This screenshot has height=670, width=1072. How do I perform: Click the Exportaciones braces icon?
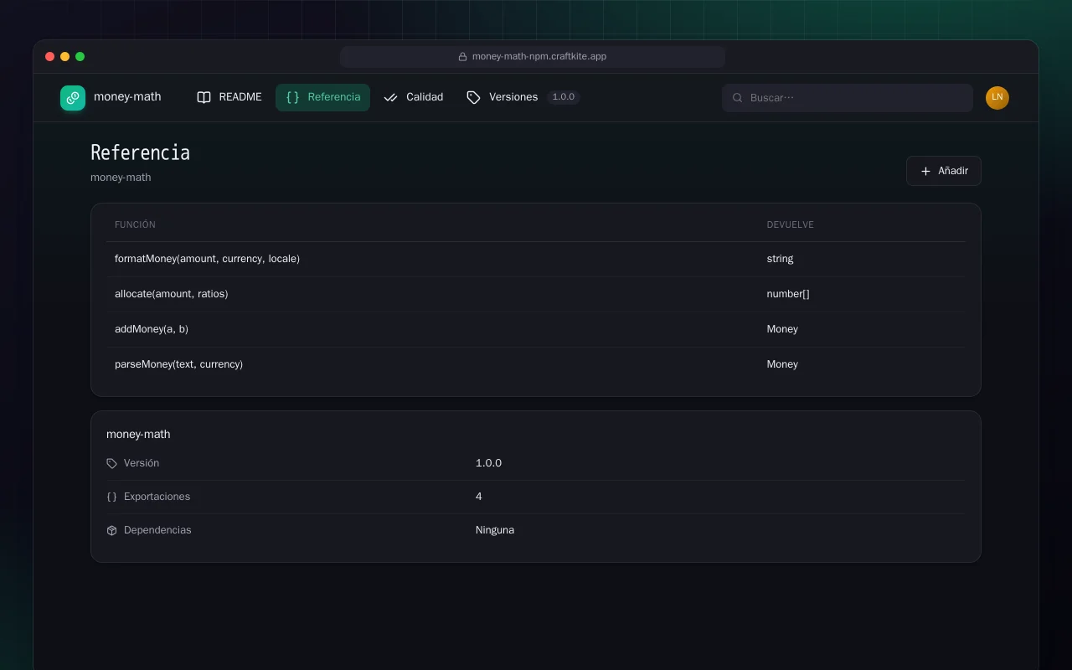click(112, 497)
